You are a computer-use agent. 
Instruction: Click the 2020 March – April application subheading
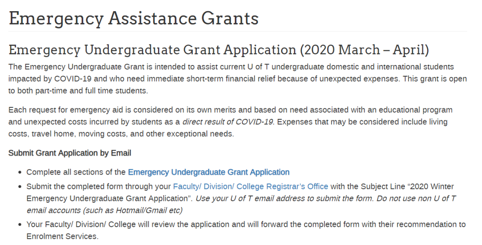[x=219, y=50]
